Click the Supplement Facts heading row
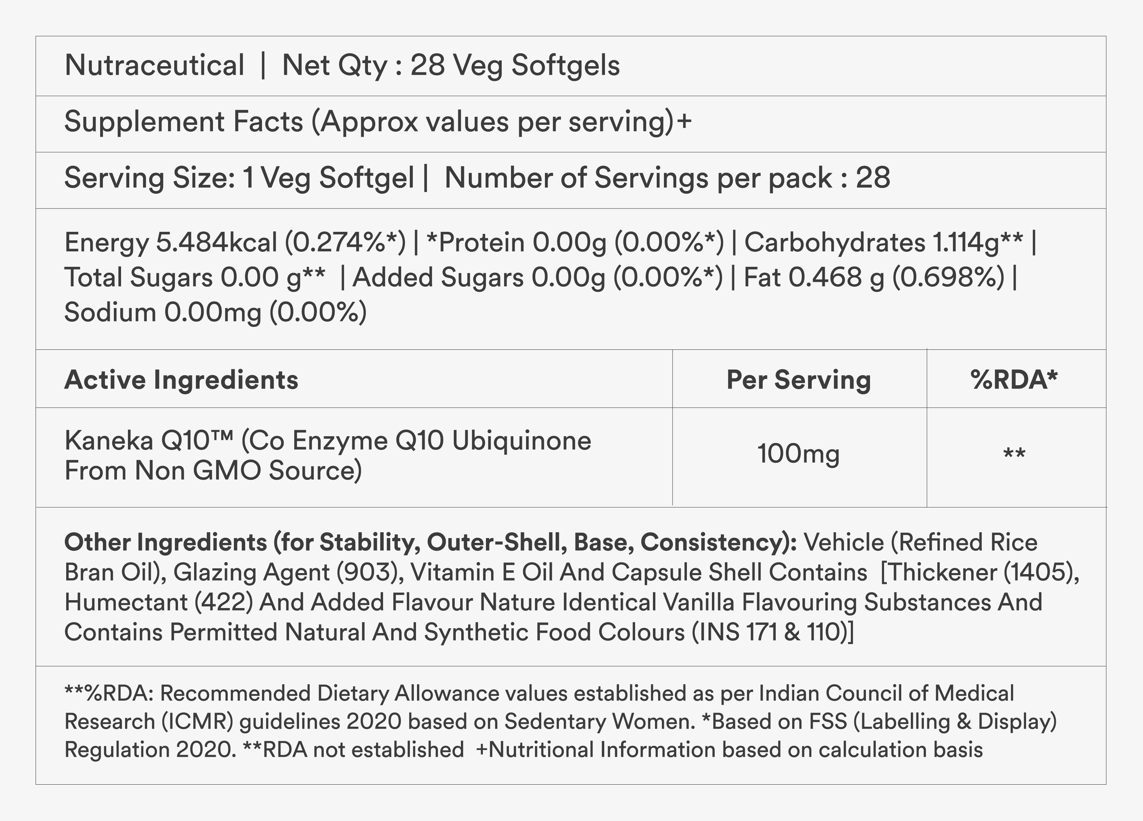1143x821 pixels. click(x=378, y=122)
